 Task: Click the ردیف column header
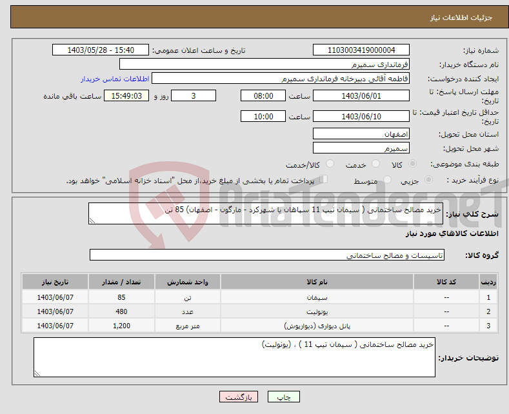click(488, 282)
